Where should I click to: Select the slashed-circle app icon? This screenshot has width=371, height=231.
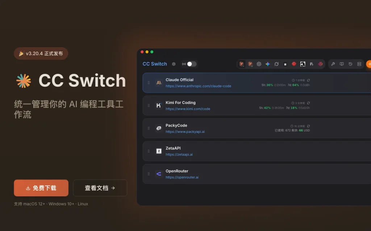276,64
